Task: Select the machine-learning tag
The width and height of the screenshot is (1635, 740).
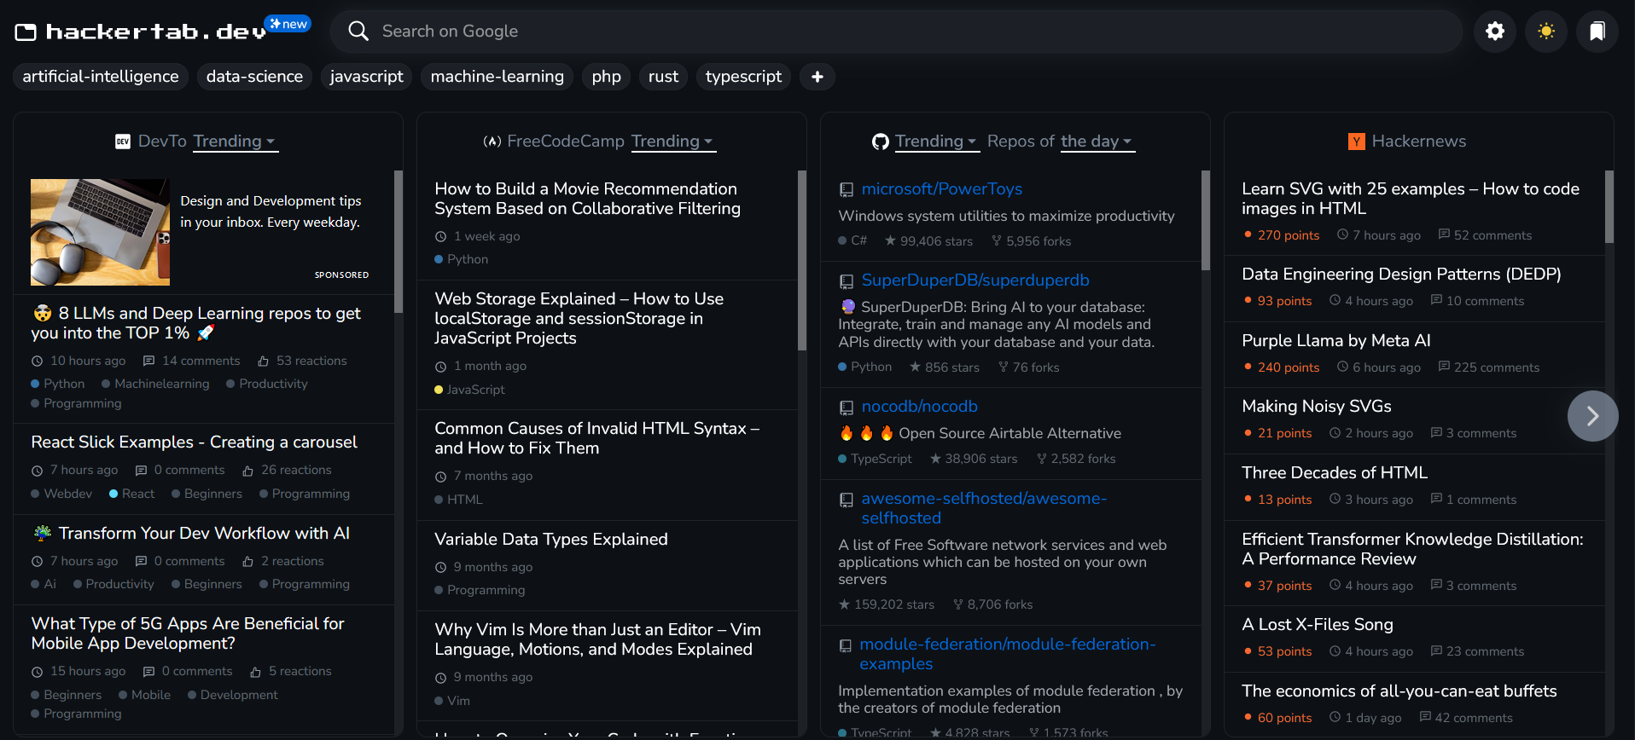Action: [x=497, y=77]
